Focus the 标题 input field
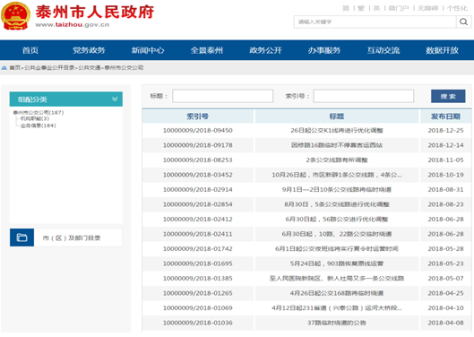The height and width of the screenshot is (337, 474). [x=223, y=96]
